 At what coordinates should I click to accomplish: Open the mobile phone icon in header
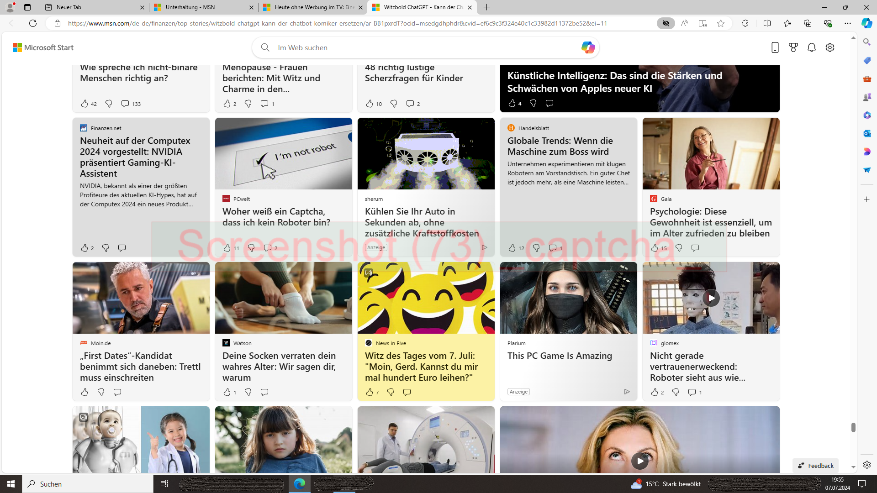(x=775, y=47)
